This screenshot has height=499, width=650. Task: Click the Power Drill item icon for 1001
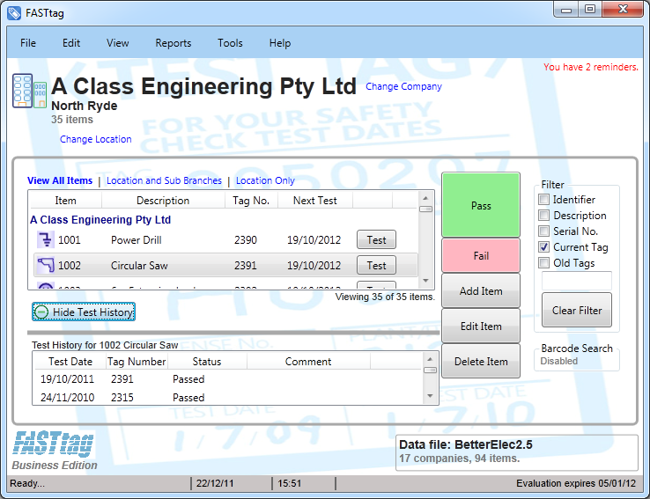click(x=45, y=239)
